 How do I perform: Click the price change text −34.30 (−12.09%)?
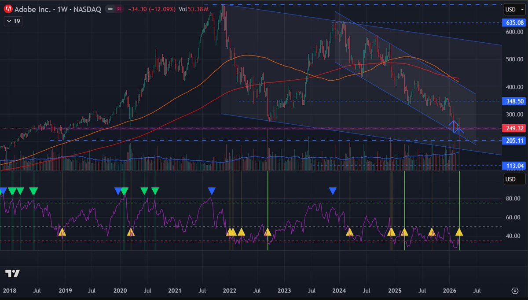tap(151, 9)
